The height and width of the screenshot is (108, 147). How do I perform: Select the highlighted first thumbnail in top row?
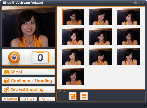[x=73, y=17]
